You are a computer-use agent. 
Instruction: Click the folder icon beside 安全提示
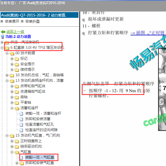click(17, 64)
